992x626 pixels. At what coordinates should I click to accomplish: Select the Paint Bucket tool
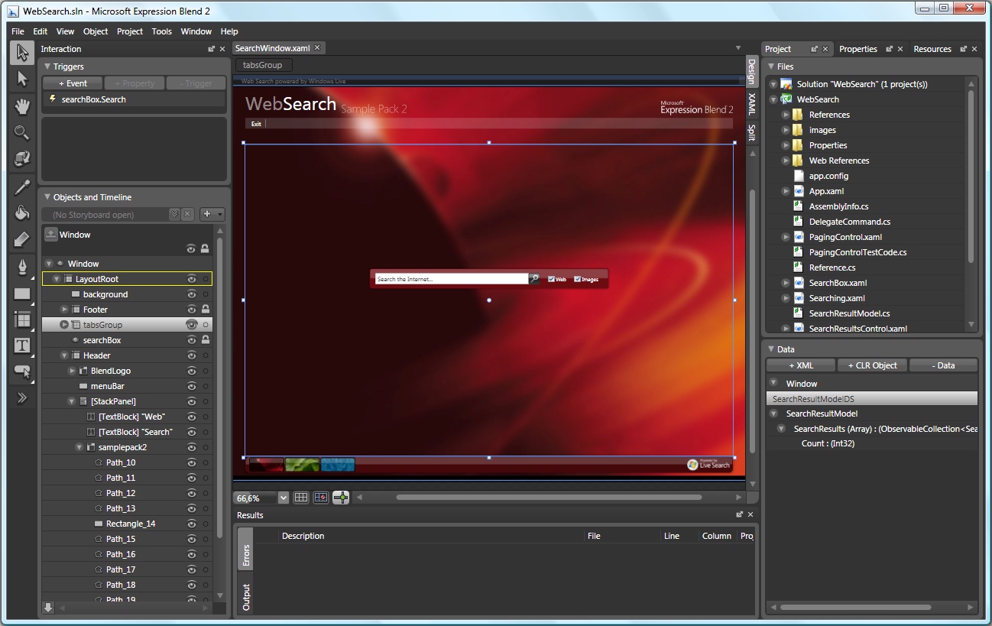pos(22,213)
